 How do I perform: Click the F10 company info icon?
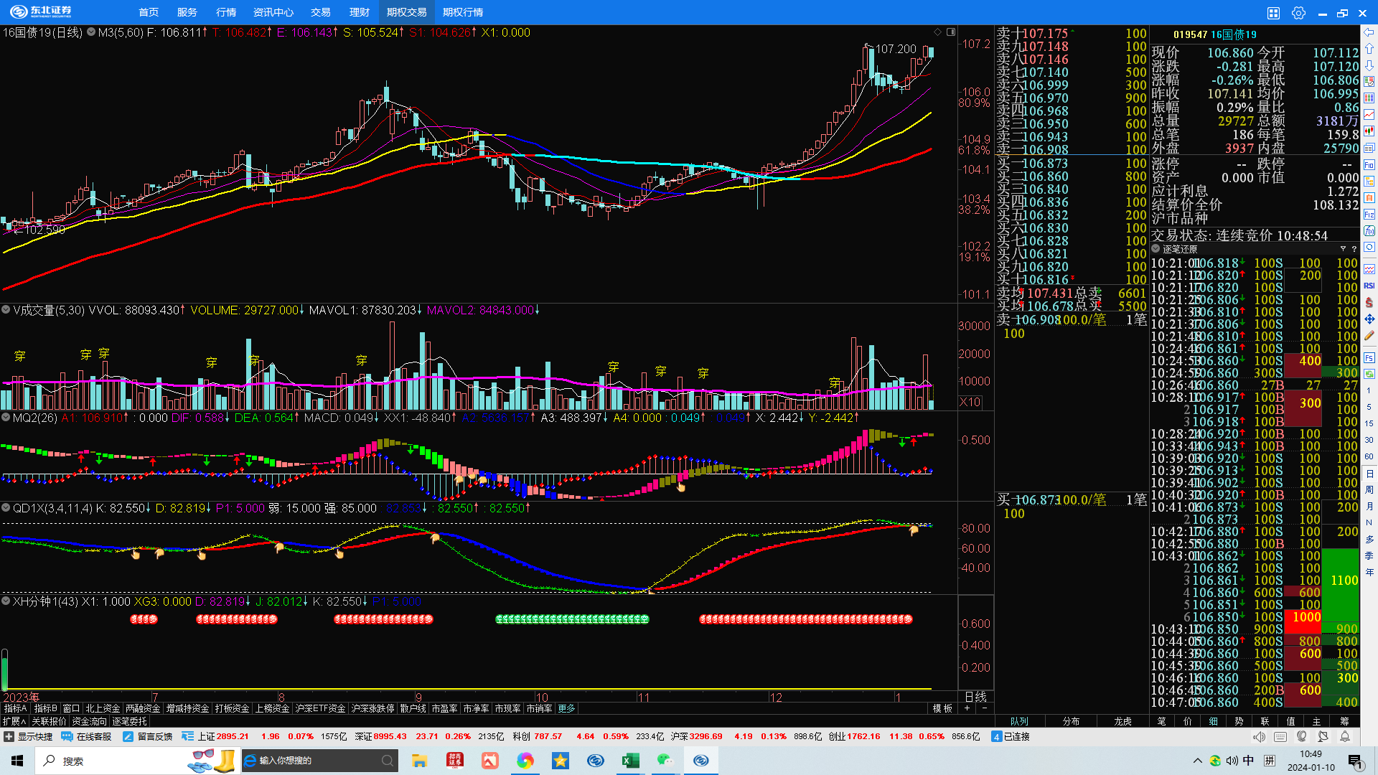click(x=1369, y=165)
